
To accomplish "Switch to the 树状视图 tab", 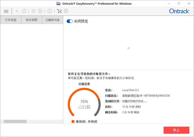I will [32, 20].
